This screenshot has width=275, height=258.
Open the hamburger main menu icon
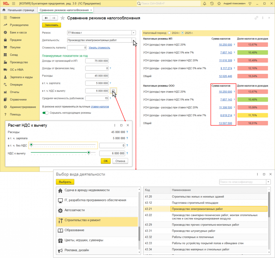coord(13,3)
